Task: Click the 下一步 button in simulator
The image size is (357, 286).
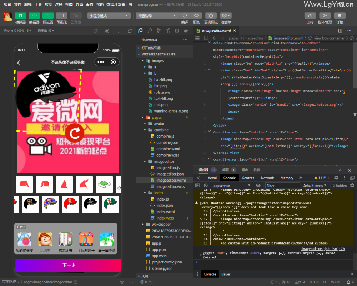Action: 68,265
